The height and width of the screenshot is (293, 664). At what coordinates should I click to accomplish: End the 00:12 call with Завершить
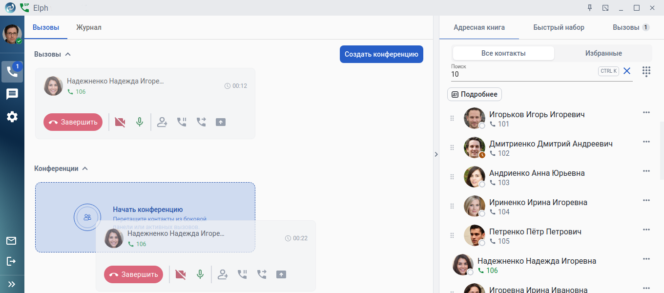[73, 122]
